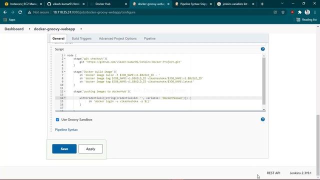Open the Chrome three-dot menu

pyautogui.click(x=315, y=12)
